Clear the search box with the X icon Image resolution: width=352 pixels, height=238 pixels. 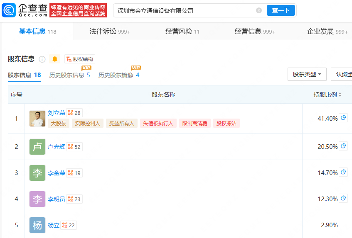coord(259,10)
